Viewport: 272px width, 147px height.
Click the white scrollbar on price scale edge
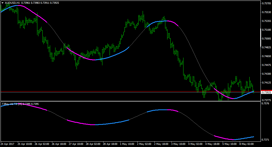(x=261, y=38)
